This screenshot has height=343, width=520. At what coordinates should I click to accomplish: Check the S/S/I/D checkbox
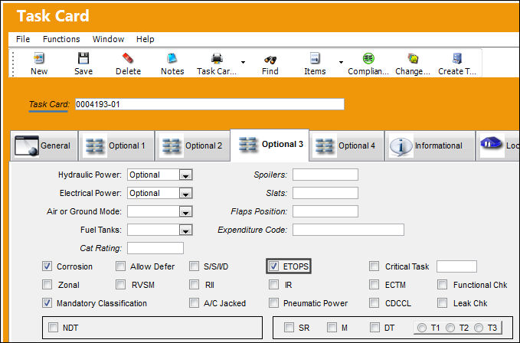(x=194, y=266)
